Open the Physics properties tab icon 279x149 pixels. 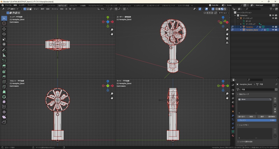tap(233, 124)
